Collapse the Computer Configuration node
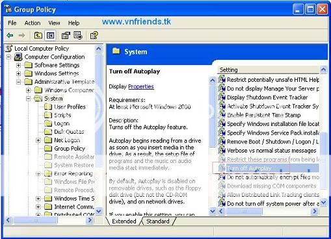The width and height of the screenshot is (331, 239). [8, 57]
